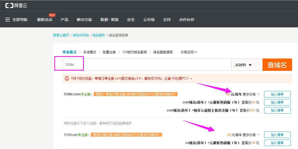Go to 域名与网站 breadcrumb link
Viewport: 298px width, 149px height.
click(x=81, y=35)
